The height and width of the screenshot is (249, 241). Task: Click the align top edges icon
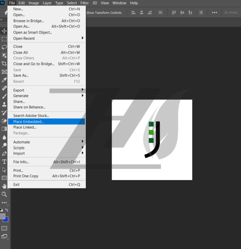[x=174, y=12]
